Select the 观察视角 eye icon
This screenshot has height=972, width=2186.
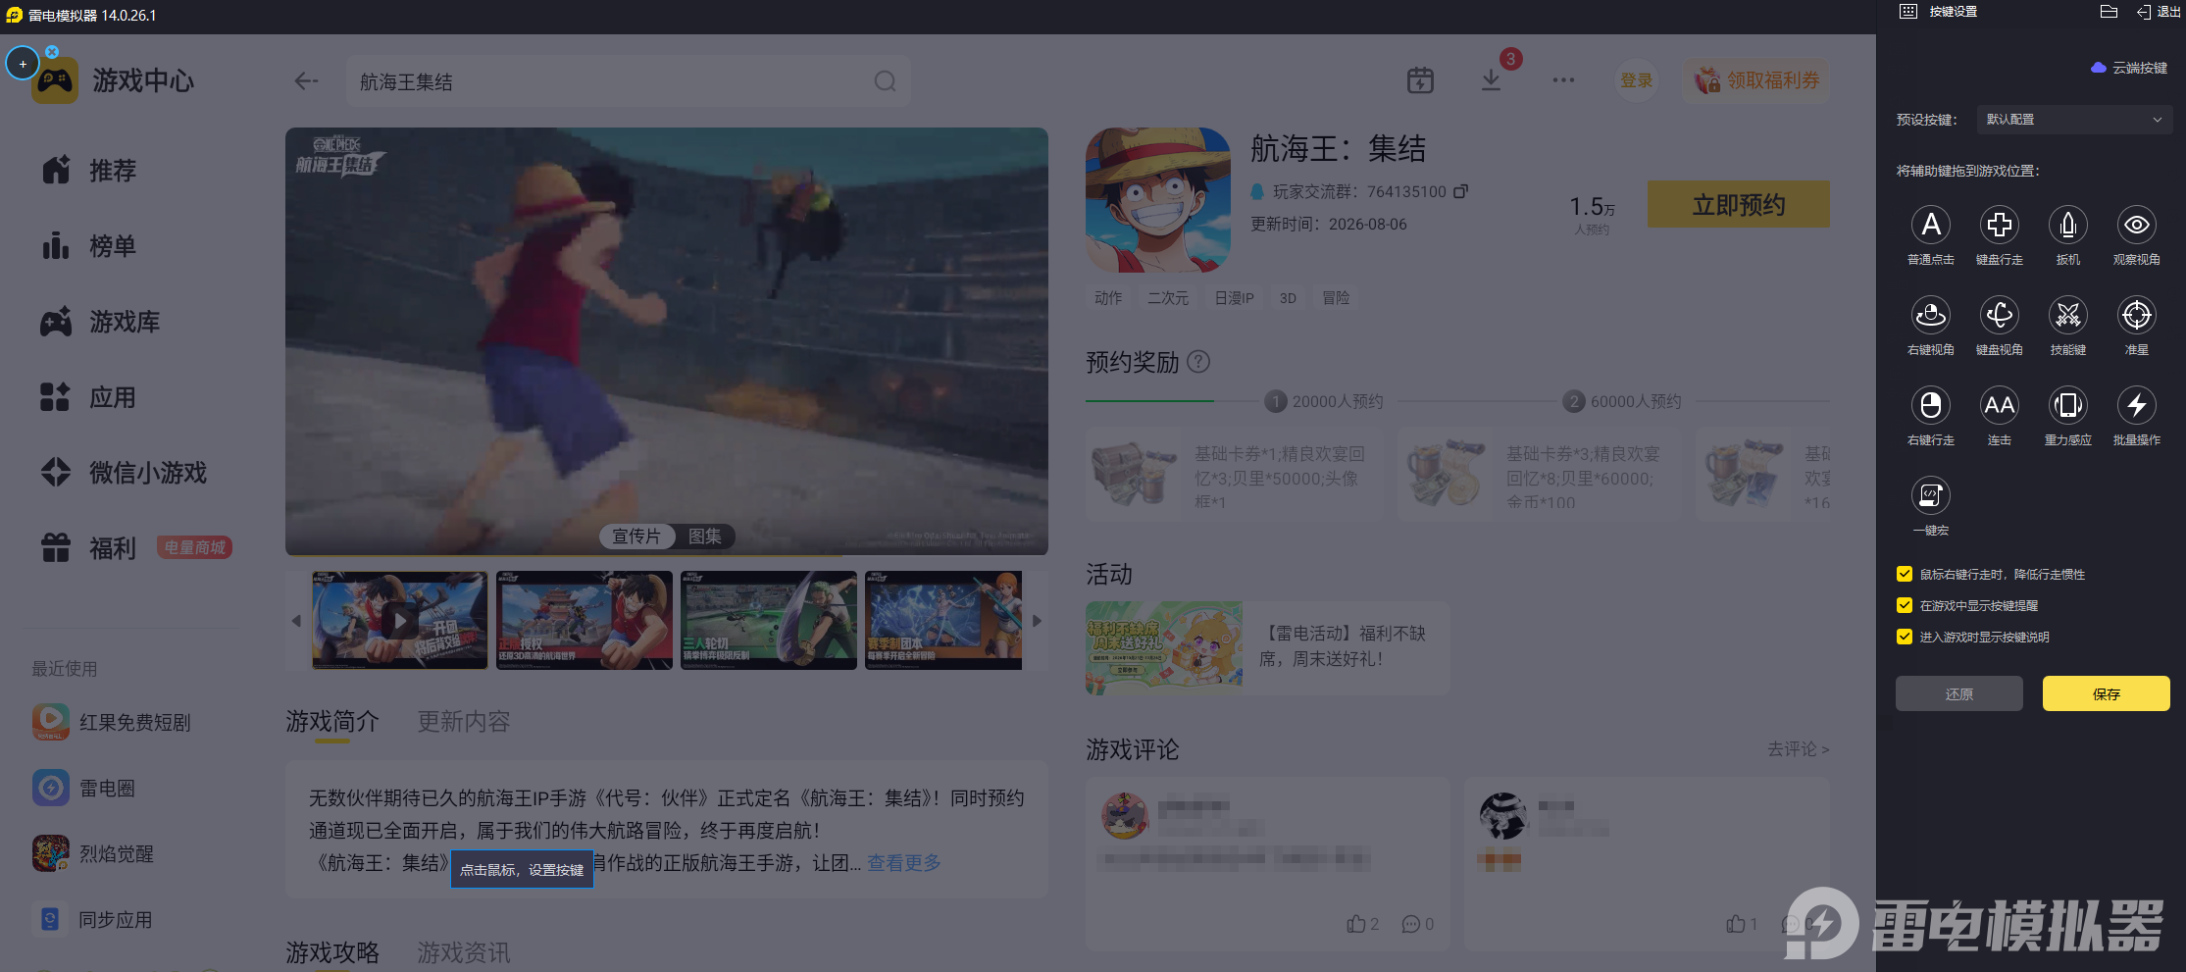click(2136, 226)
